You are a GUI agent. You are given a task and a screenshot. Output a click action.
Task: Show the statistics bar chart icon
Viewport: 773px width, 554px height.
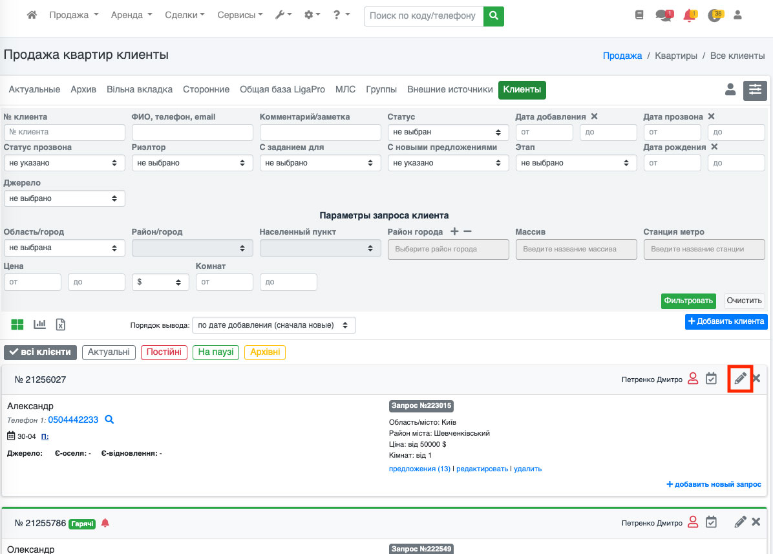click(x=40, y=325)
